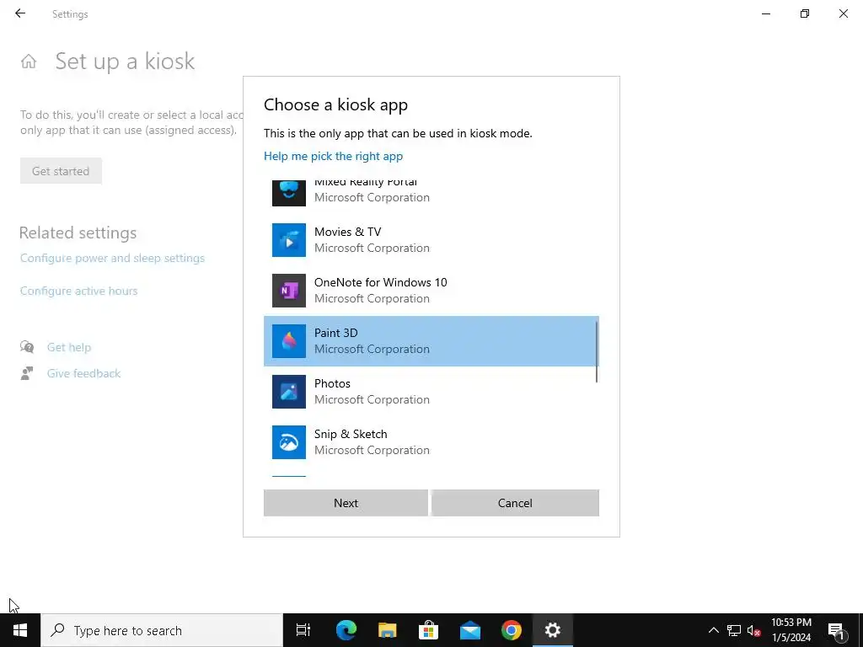863x647 pixels.
Task: Open Configure power and sleep settings
Action: [112, 258]
